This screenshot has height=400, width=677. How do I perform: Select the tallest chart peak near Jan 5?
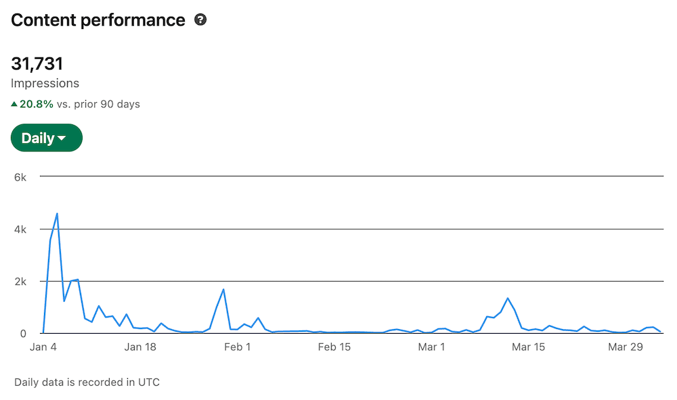click(x=57, y=214)
